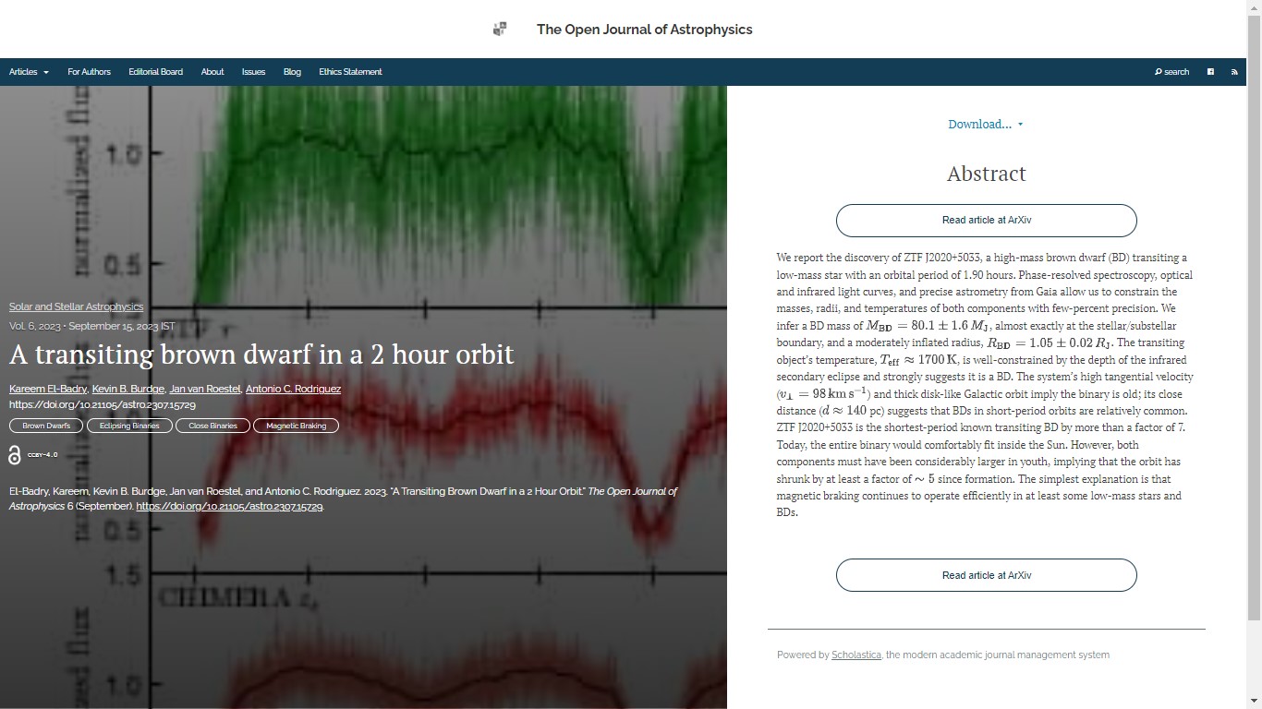The image size is (1262, 709).
Task: Open the journal's Facebook page icon
Action: (x=1210, y=72)
